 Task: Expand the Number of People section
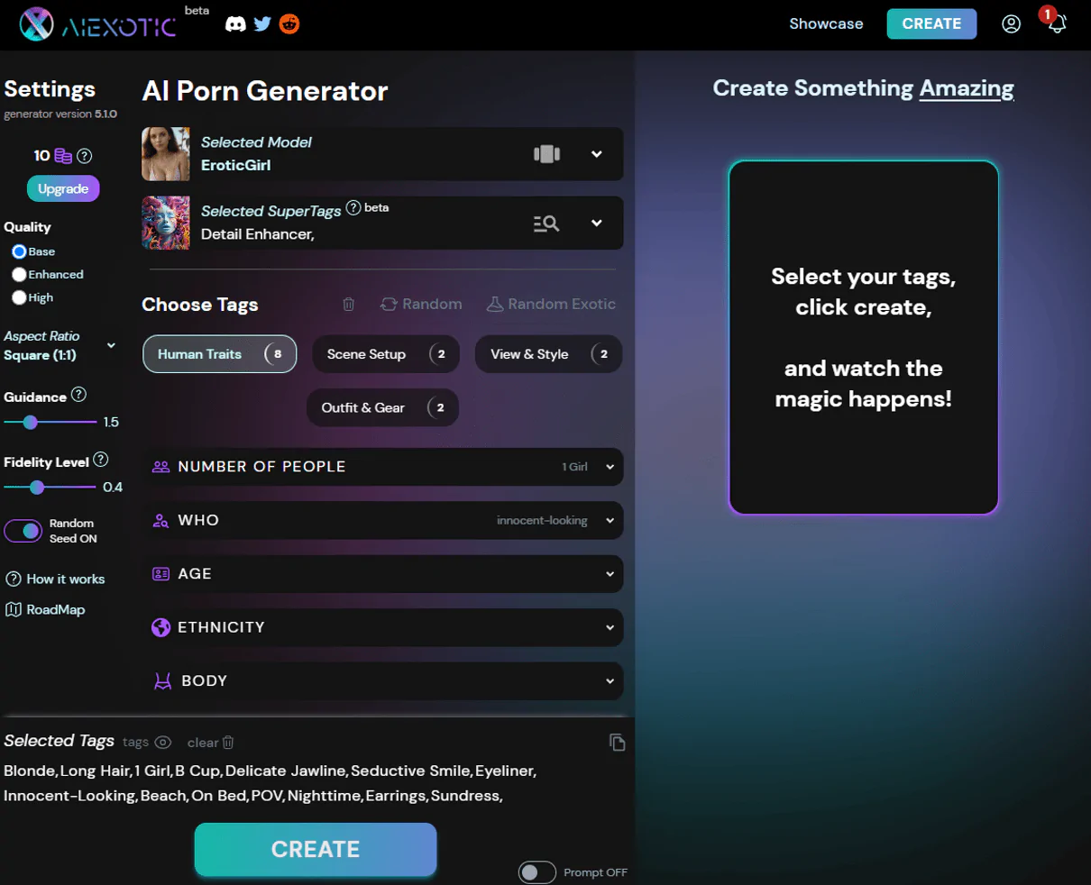click(x=383, y=467)
